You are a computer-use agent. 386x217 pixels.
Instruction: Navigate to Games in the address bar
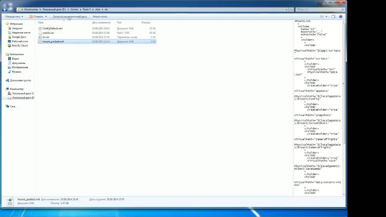pos(74,10)
